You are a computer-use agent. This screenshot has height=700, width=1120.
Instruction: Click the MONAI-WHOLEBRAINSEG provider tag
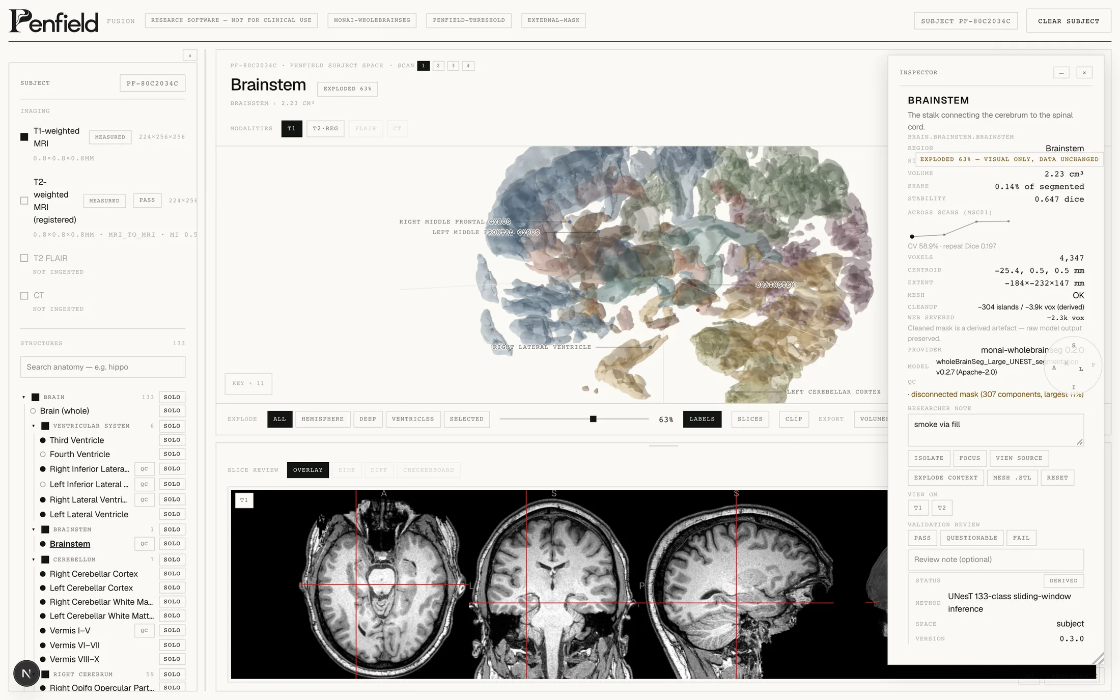coord(372,20)
